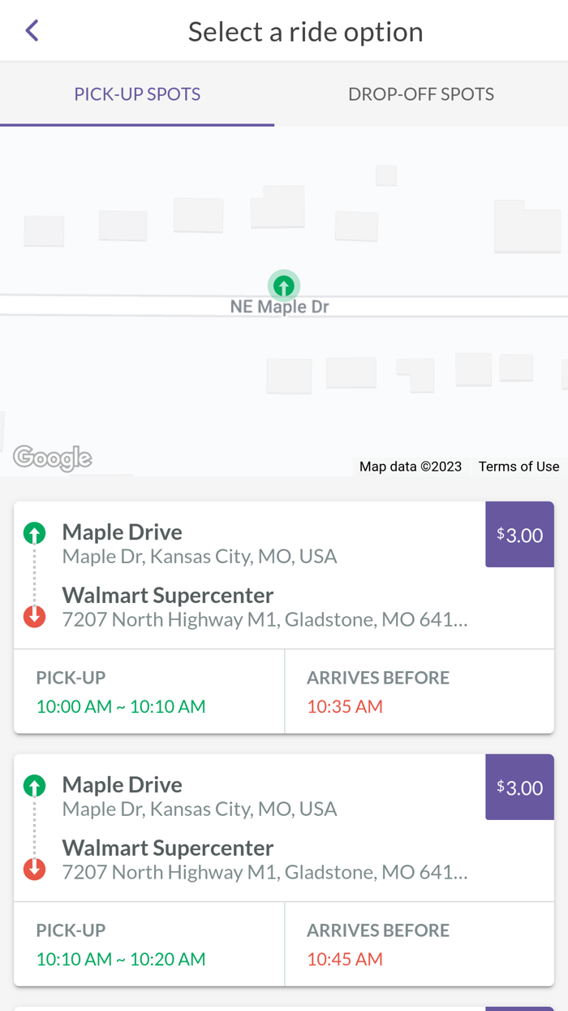Tap the 10:45 AM arrival time

[x=345, y=959]
